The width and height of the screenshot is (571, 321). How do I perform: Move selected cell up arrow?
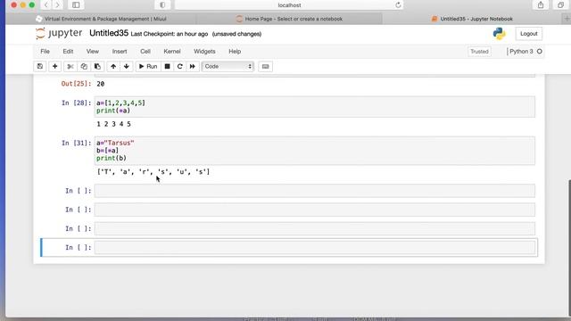pyautogui.click(x=113, y=66)
